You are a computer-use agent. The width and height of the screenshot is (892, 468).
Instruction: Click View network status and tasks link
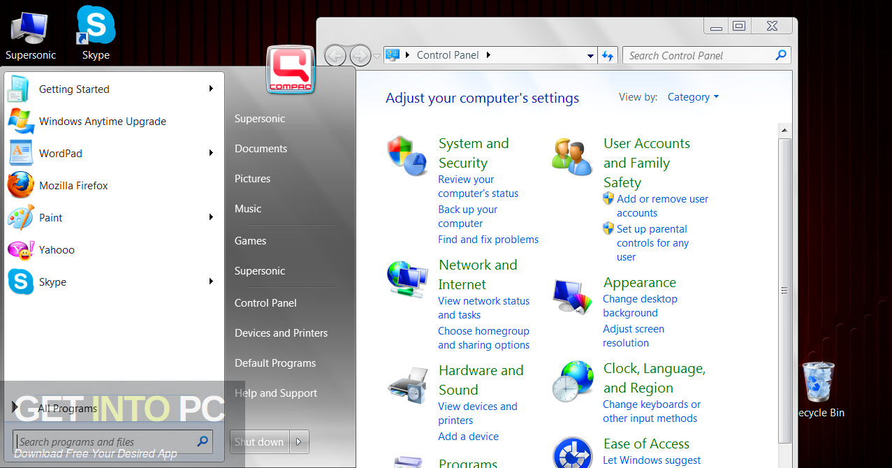483,308
